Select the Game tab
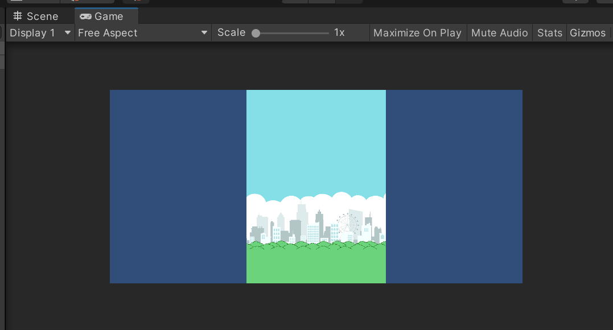The height and width of the screenshot is (330, 613). coord(106,16)
